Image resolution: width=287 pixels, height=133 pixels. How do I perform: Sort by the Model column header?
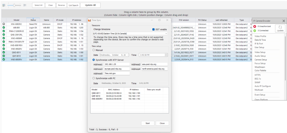pyautogui.click(x=17, y=20)
